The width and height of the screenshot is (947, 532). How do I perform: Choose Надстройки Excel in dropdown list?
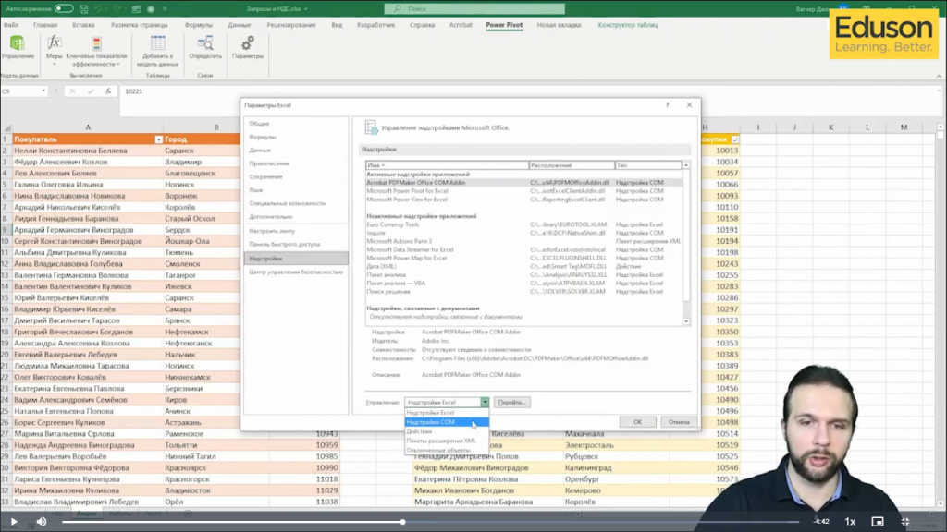[447, 413]
